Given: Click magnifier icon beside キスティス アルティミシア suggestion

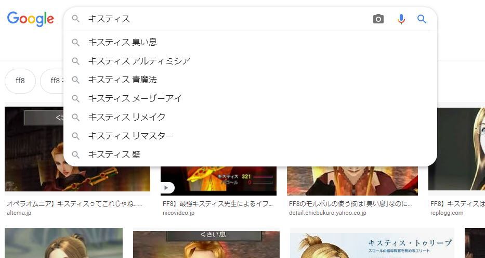Looking at the screenshot, I should (75, 61).
